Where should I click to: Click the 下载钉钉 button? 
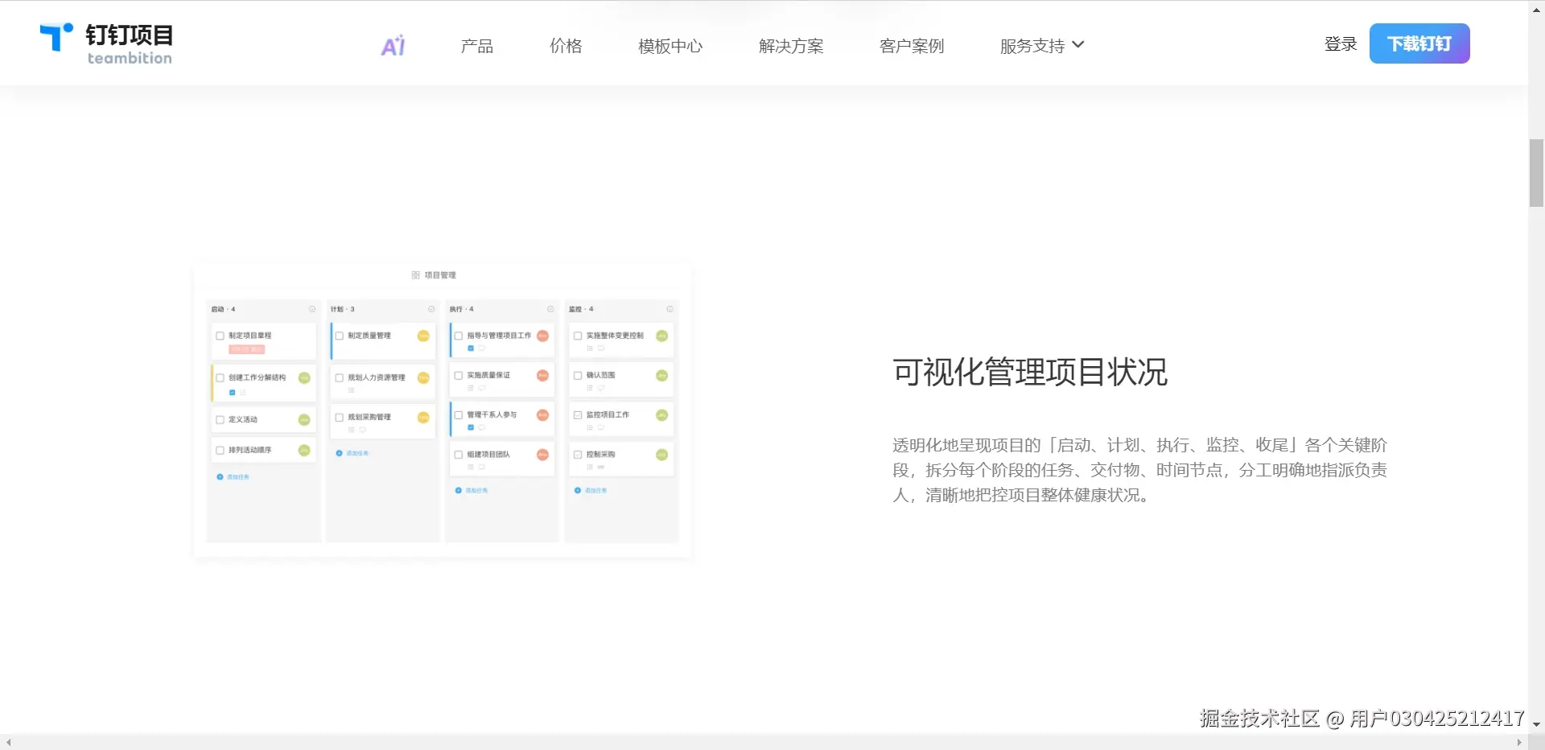click(x=1419, y=43)
